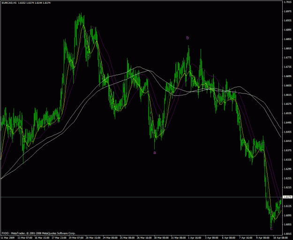The width and height of the screenshot is (293, 240).
Task: Click the 9 Apr 00:00 time label
Action: coord(263,238)
